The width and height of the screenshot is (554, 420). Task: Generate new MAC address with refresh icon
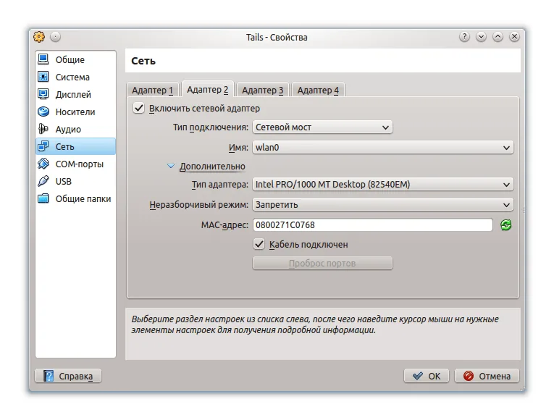(505, 225)
